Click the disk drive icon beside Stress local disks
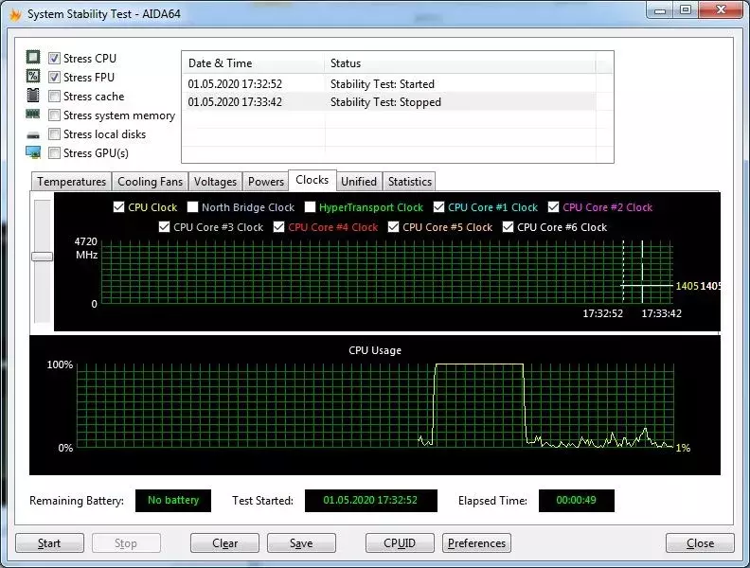This screenshot has height=568, width=750. point(33,135)
